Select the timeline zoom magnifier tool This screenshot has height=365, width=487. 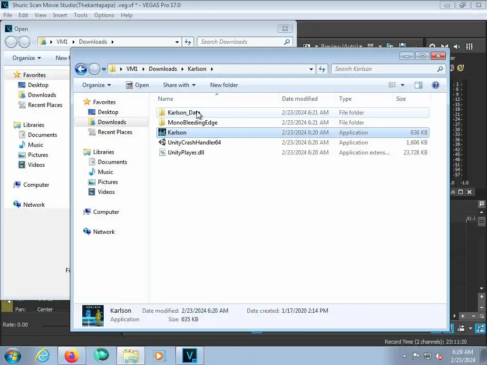(x=482, y=316)
